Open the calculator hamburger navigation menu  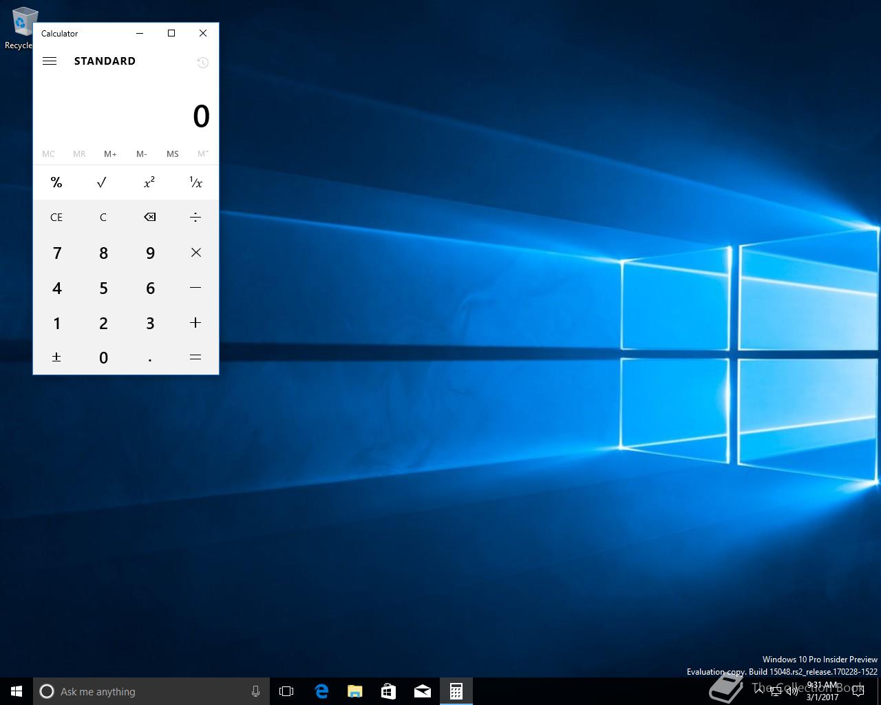click(50, 61)
